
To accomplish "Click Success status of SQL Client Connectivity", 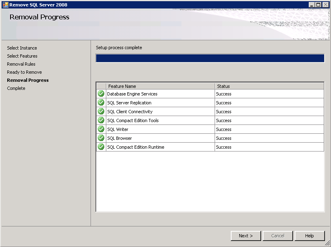I will [223, 112].
